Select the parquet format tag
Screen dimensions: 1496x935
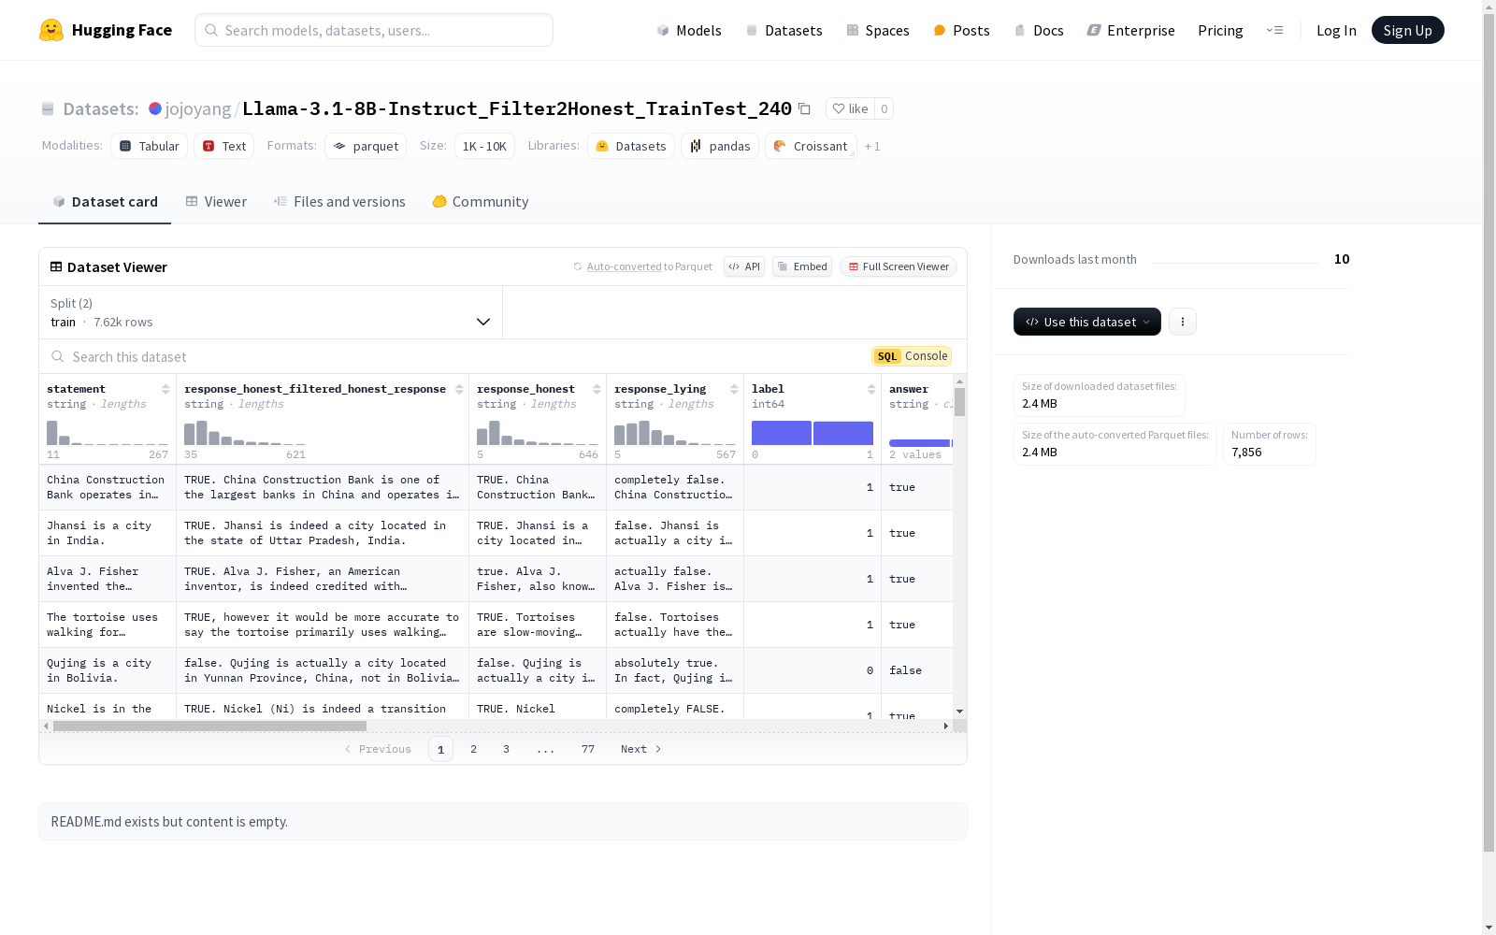tap(366, 146)
